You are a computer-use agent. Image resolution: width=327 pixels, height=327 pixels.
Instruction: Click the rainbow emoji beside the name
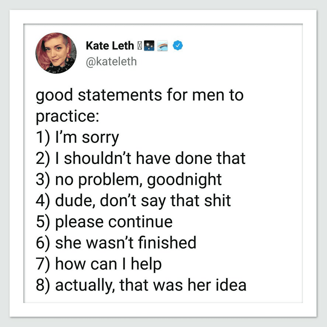[163, 45]
